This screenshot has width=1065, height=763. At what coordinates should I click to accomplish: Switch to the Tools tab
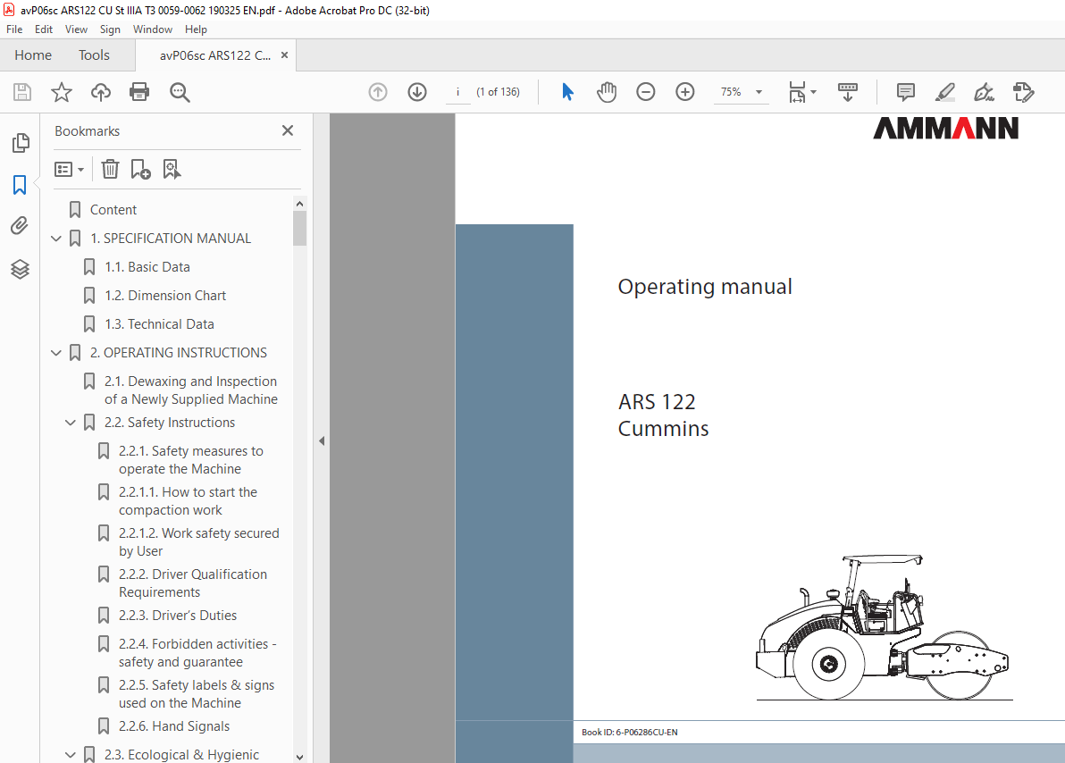click(x=94, y=55)
